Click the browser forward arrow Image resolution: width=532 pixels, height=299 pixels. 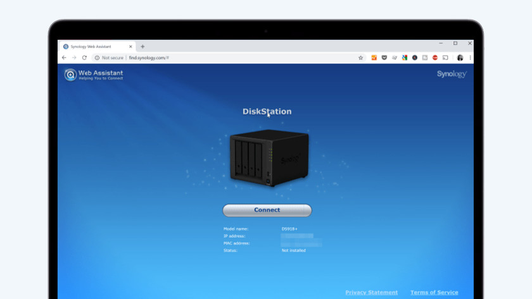(x=74, y=58)
